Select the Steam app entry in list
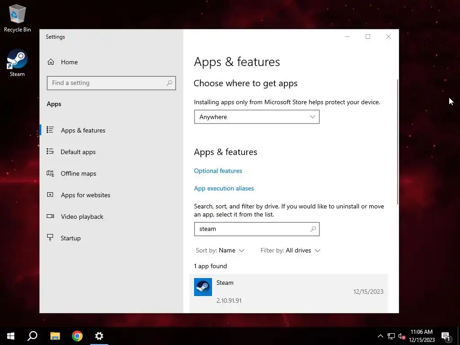The height and width of the screenshot is (345, 460). tap(289, 293)
